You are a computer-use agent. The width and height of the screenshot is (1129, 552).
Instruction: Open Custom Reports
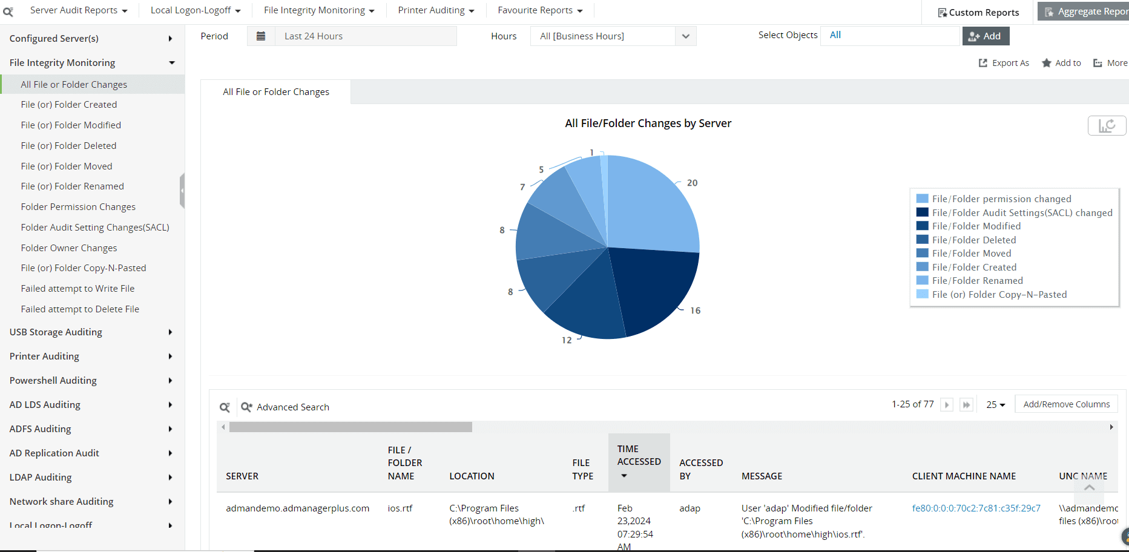(977, 11)
